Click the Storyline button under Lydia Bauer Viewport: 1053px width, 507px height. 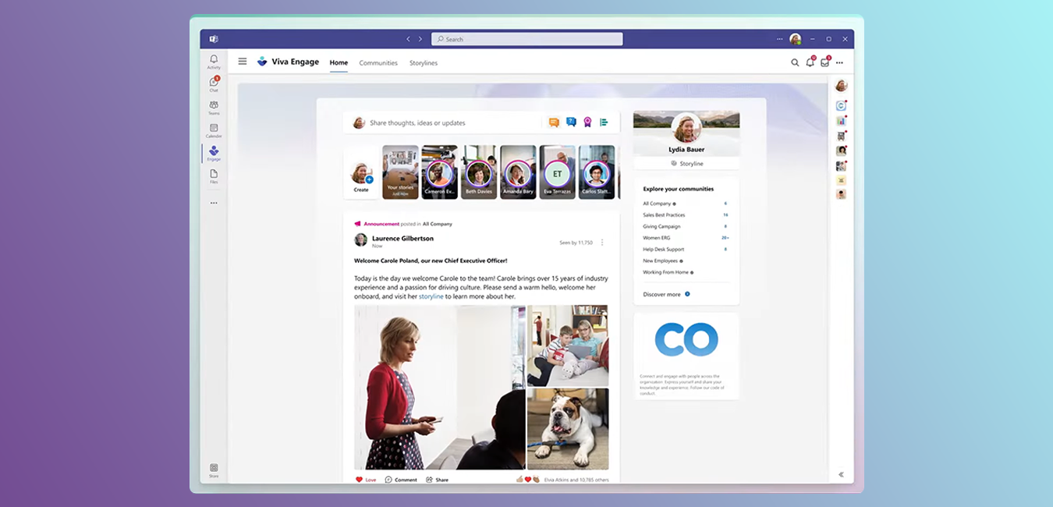686,164
